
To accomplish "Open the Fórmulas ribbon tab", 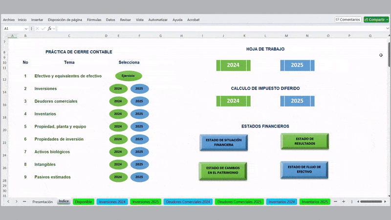I will coord(94,20).
